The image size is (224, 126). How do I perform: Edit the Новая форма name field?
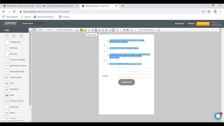33,23
